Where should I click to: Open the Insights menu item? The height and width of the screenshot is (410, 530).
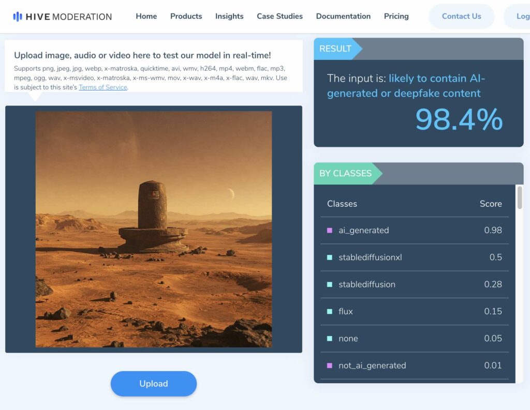tap(229, 16)
